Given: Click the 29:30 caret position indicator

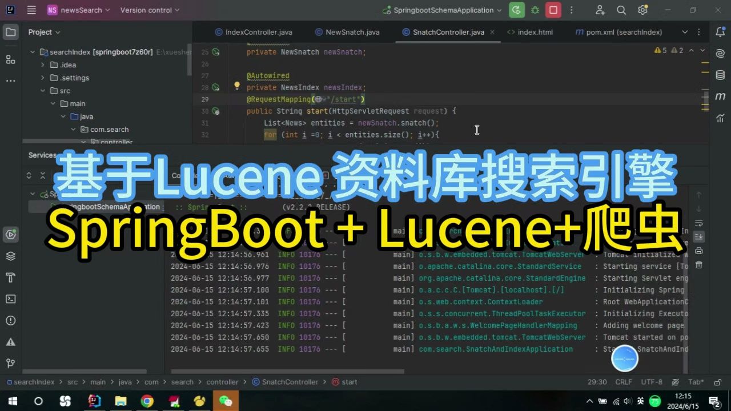Looking at the screenshot, I should (597, 382).
